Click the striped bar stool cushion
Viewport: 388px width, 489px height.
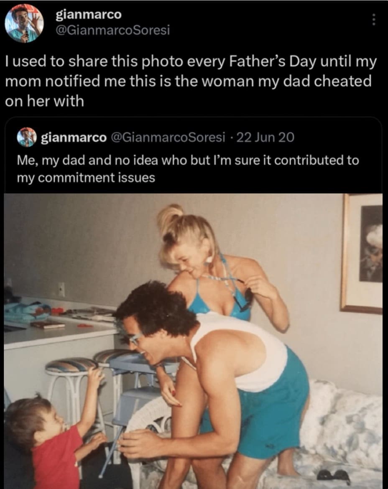(70, 364)
